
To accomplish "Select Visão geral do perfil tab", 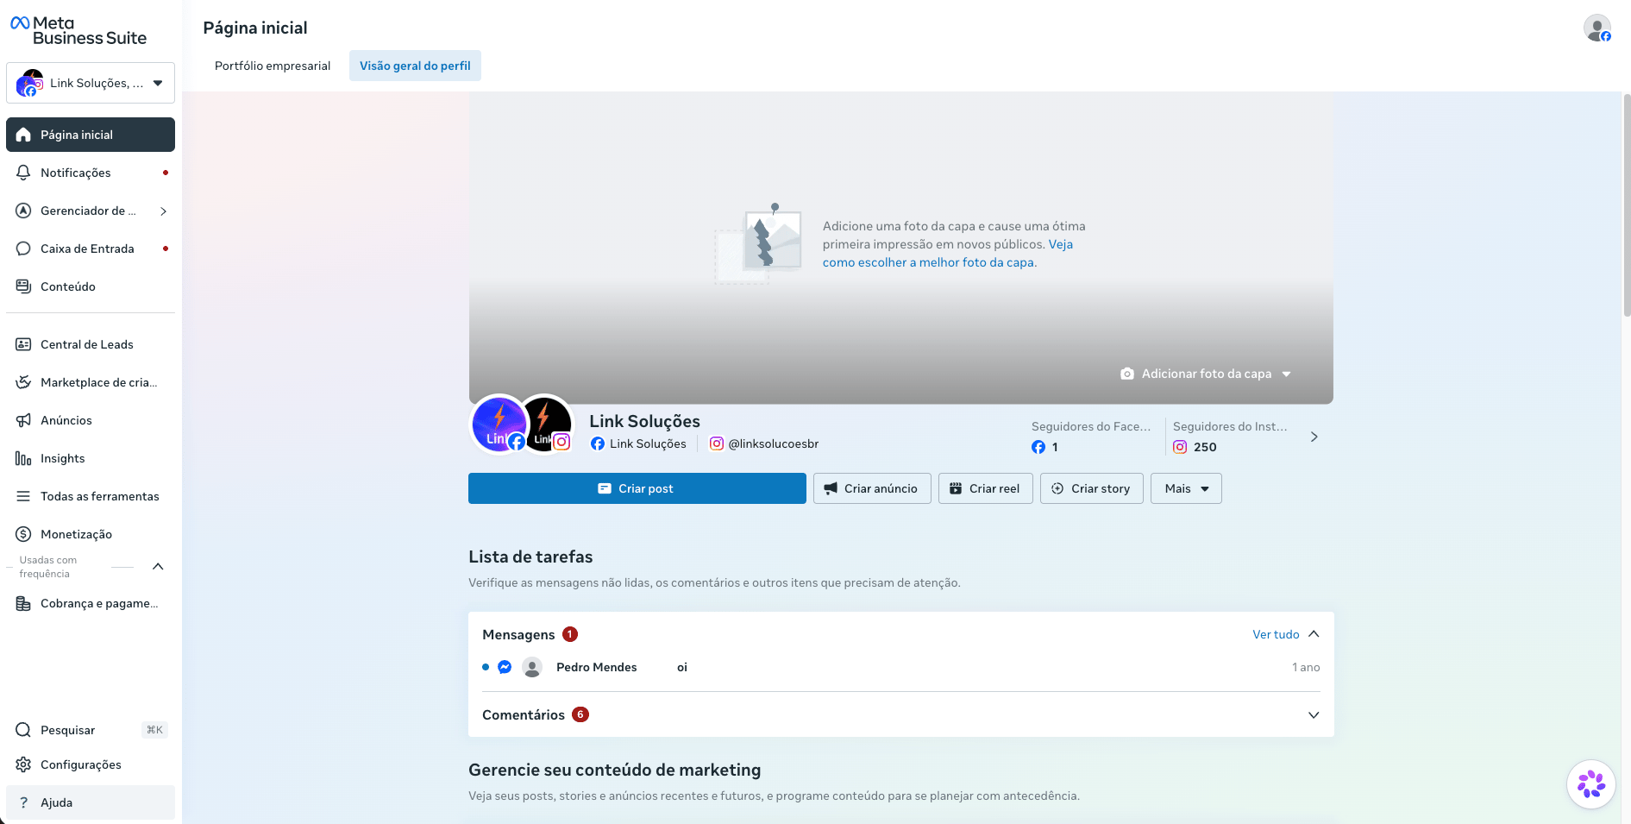I will 415,66.
